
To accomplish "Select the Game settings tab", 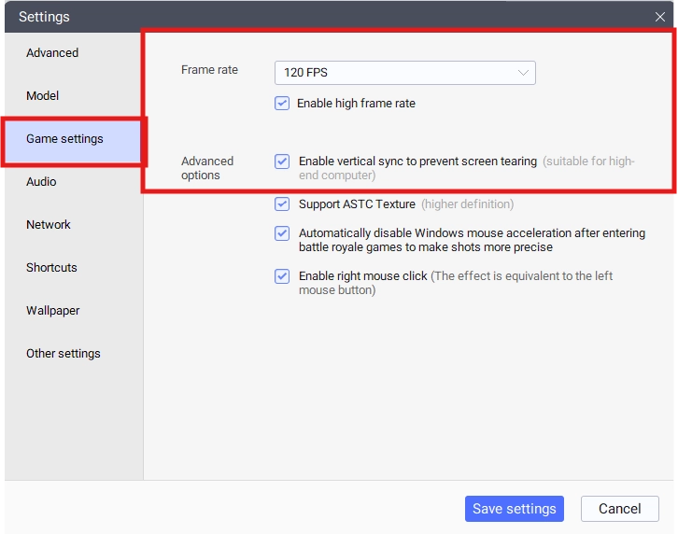I will 65,139.
